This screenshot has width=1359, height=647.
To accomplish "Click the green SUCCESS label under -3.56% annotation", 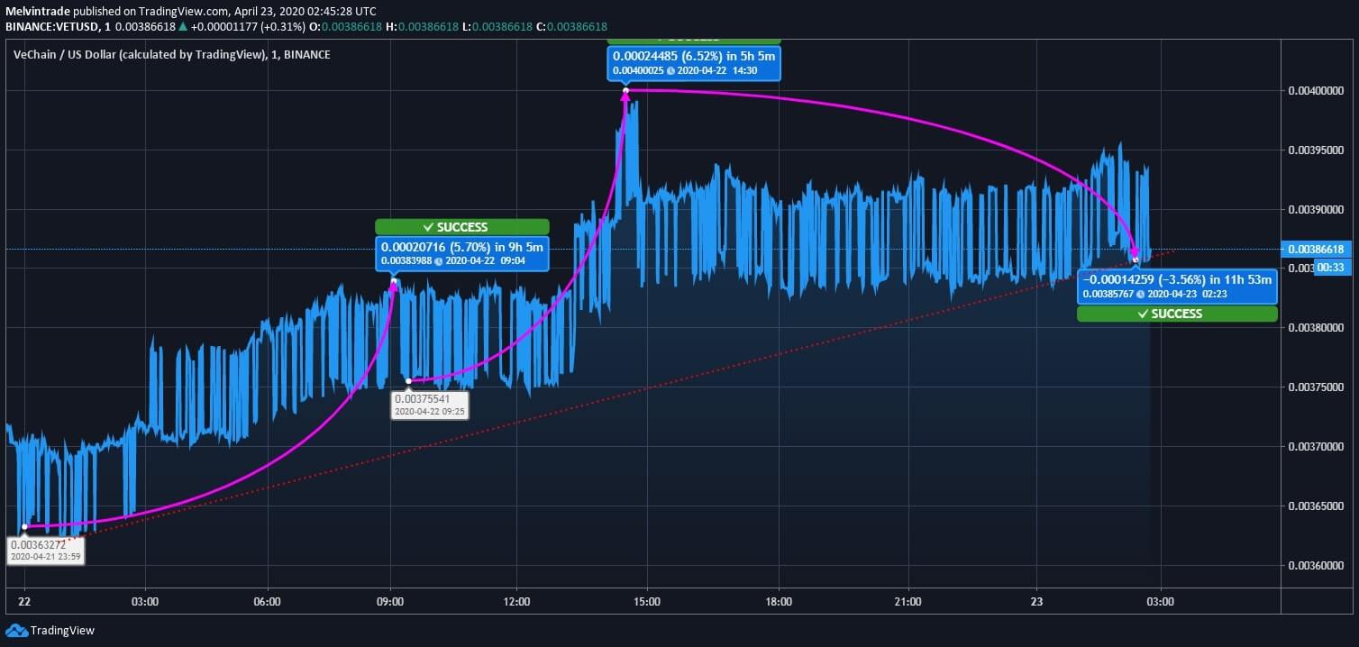I will (x=1177, y=314).
